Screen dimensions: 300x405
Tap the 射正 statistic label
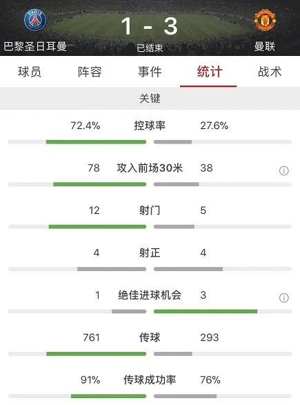click(x=150, y=253)
